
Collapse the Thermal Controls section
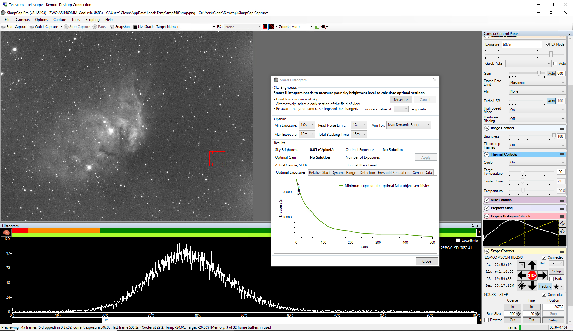pos(487,155)
